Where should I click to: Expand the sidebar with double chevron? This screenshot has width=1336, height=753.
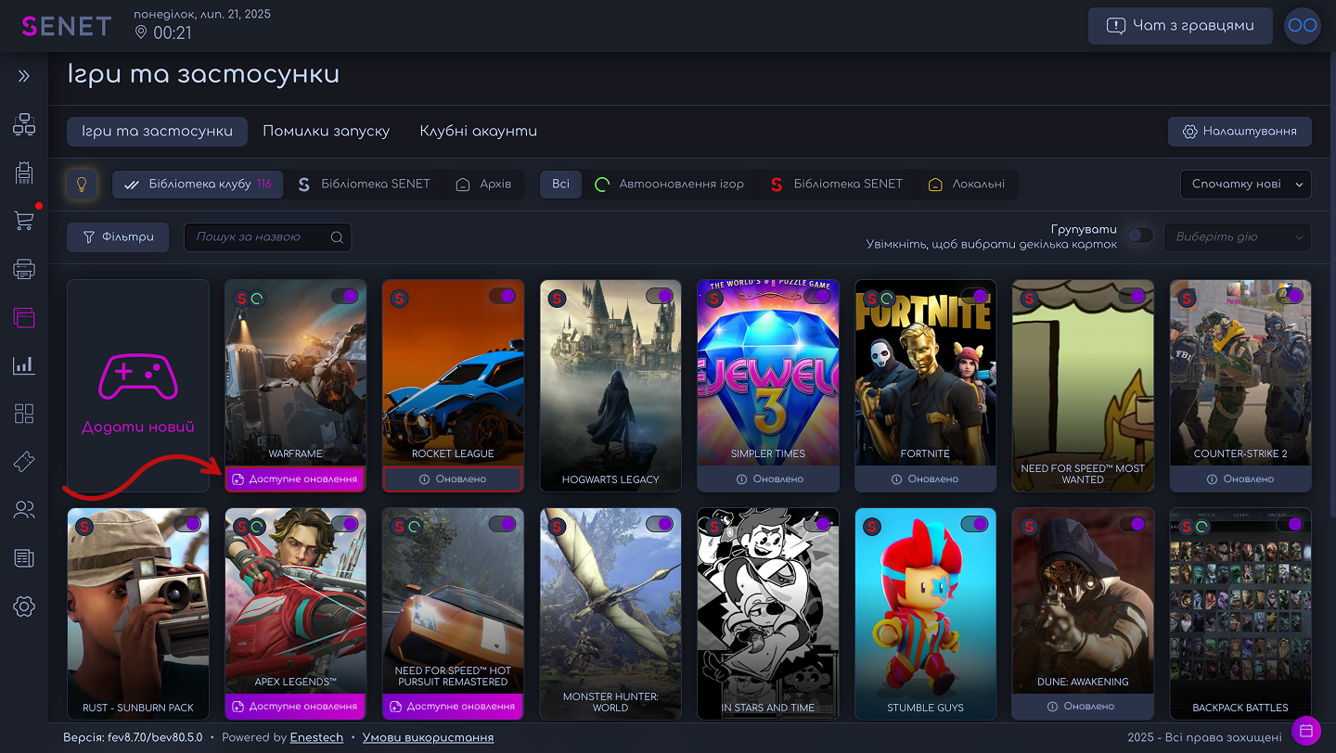point(24,76)
